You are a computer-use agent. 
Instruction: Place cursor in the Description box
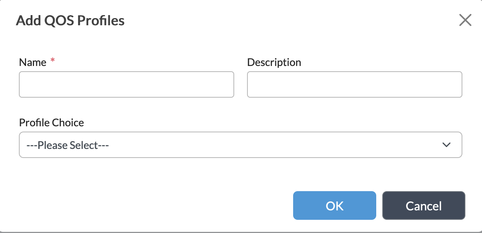click(354, 84)
